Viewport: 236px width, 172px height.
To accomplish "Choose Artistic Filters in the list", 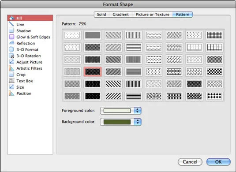I will point(30,68).
